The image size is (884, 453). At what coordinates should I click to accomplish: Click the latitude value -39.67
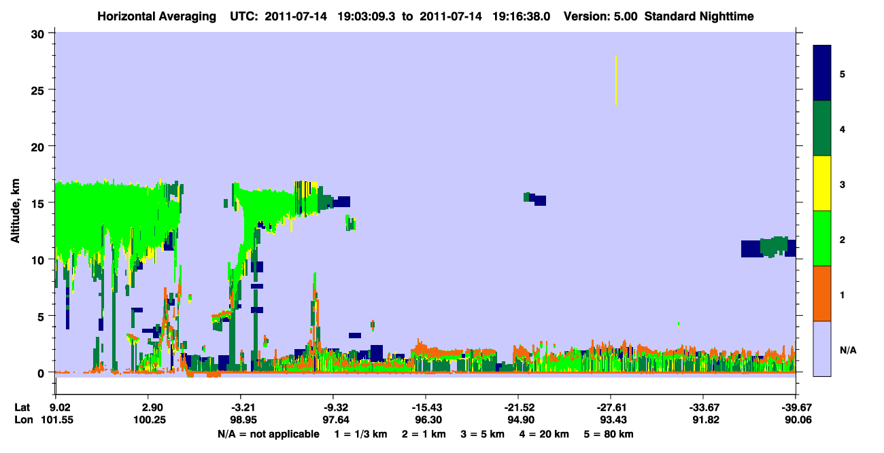[796, 407]
